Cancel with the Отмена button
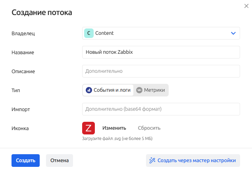This screenshot has width=252, height=172. tap(60, 161)
